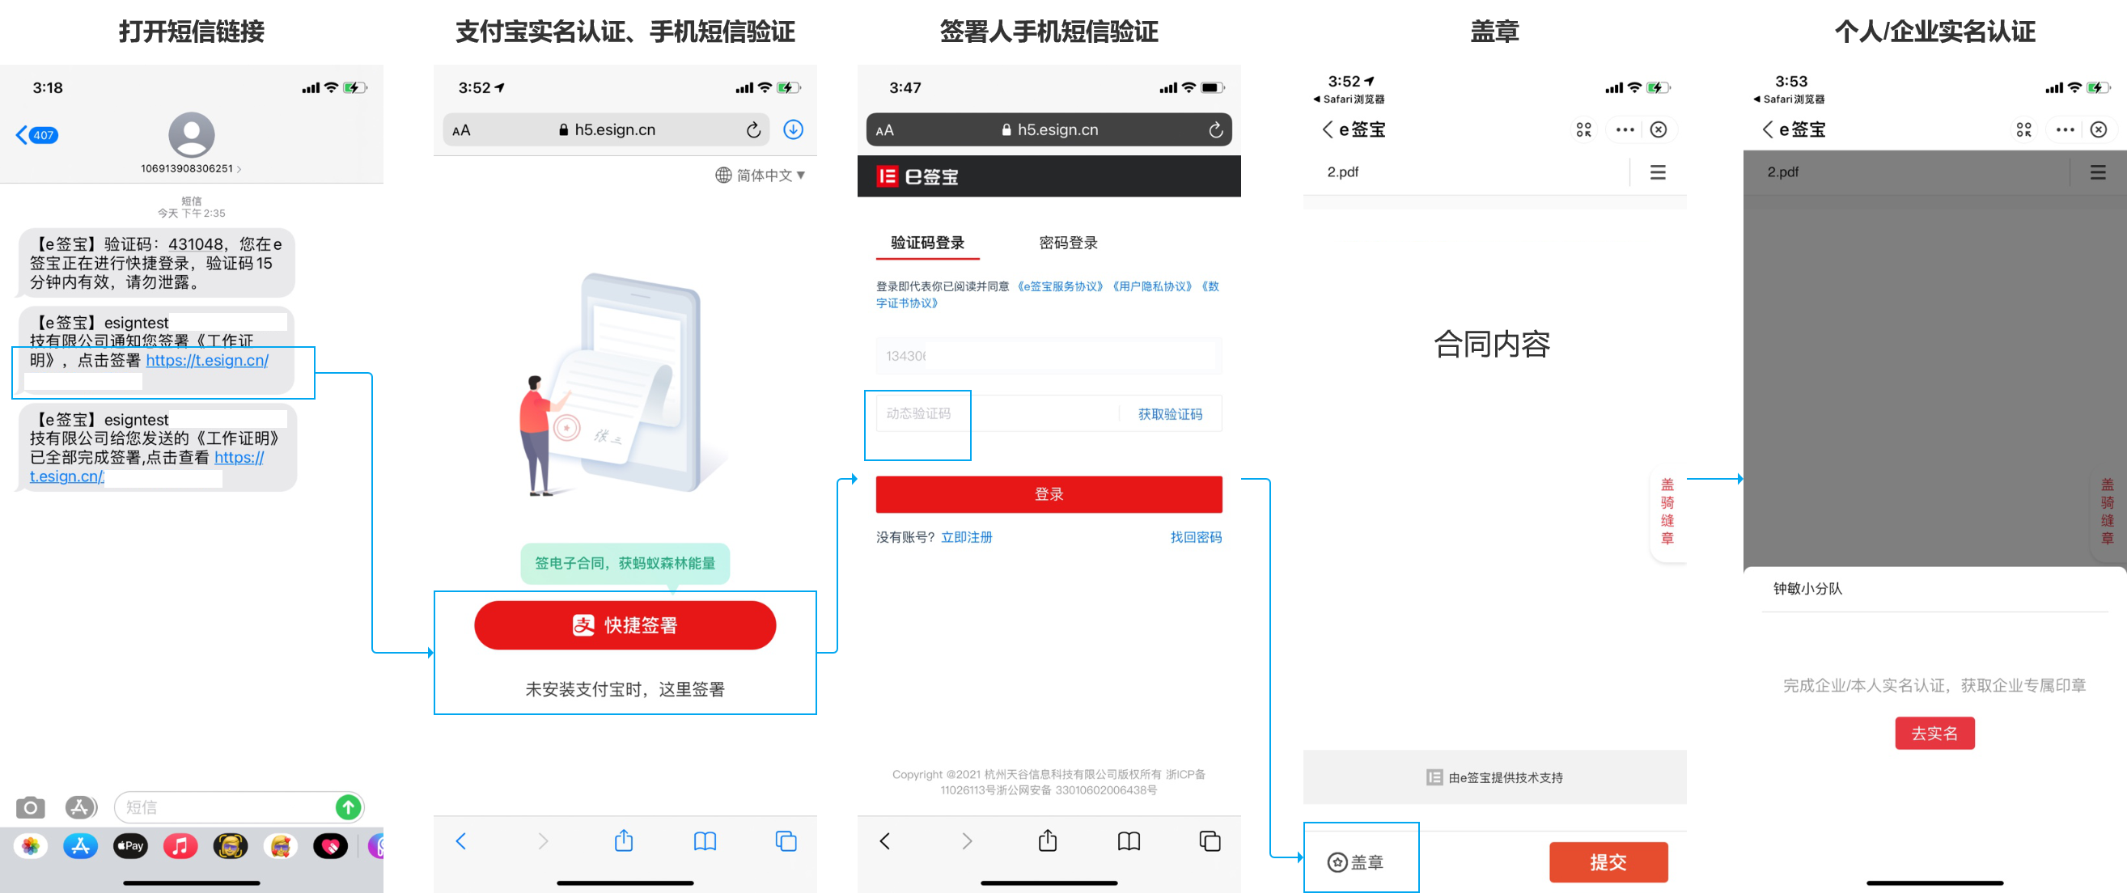The width and height of the screenshot is (2127, 893).
Task: Tap the AA text size button on the 3:52 Safari page
Action: (x=462, y=129)
